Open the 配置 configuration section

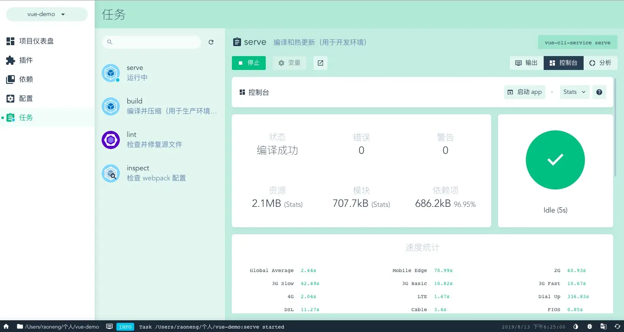tap(47, 98)
